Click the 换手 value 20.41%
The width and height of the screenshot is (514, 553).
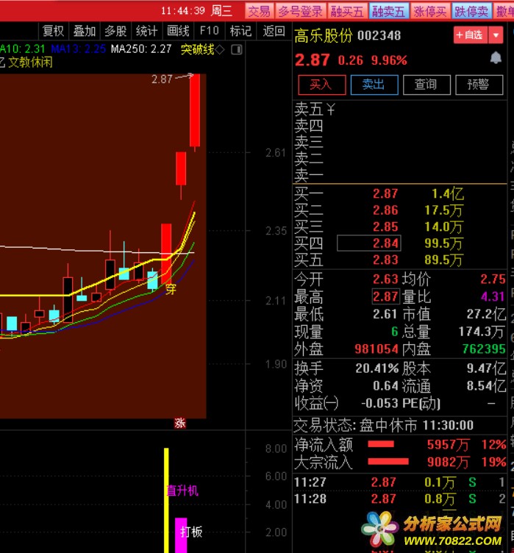pyautogui.click(x=376, y=368)
